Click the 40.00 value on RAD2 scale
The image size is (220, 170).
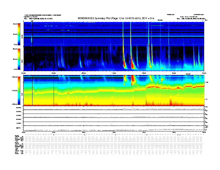click(15, 24)
